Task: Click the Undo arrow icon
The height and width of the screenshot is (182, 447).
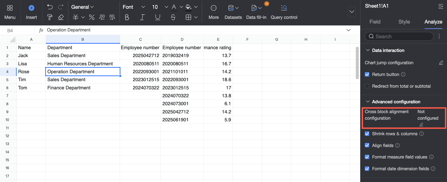Action: pos(50,7)
